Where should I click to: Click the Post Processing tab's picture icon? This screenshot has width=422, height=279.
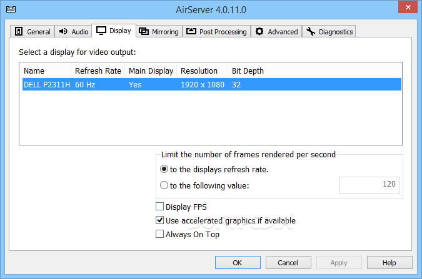[x=191, y=31]
